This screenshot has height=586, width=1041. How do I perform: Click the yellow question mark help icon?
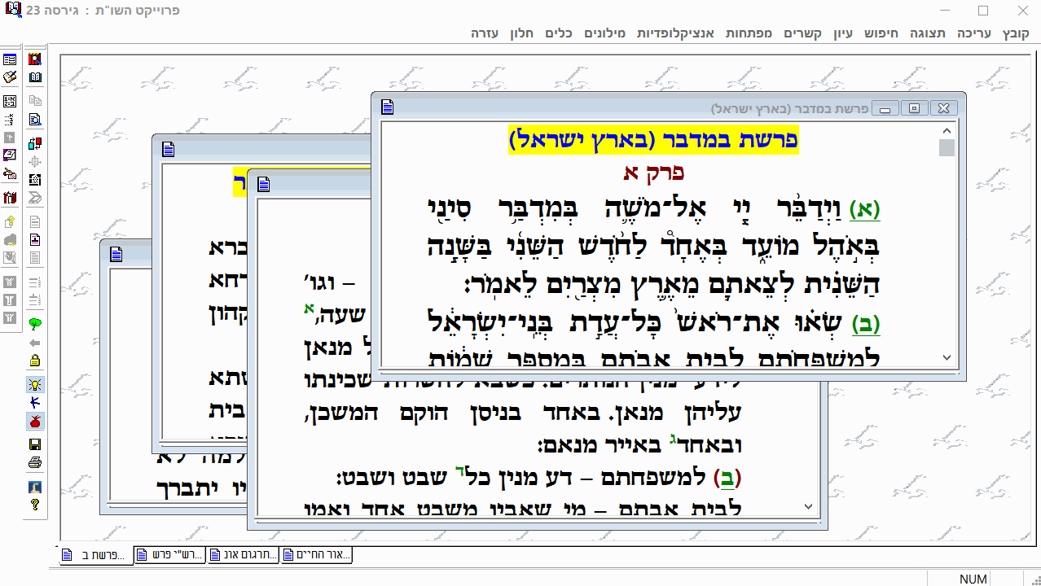[x=35, y=505]
